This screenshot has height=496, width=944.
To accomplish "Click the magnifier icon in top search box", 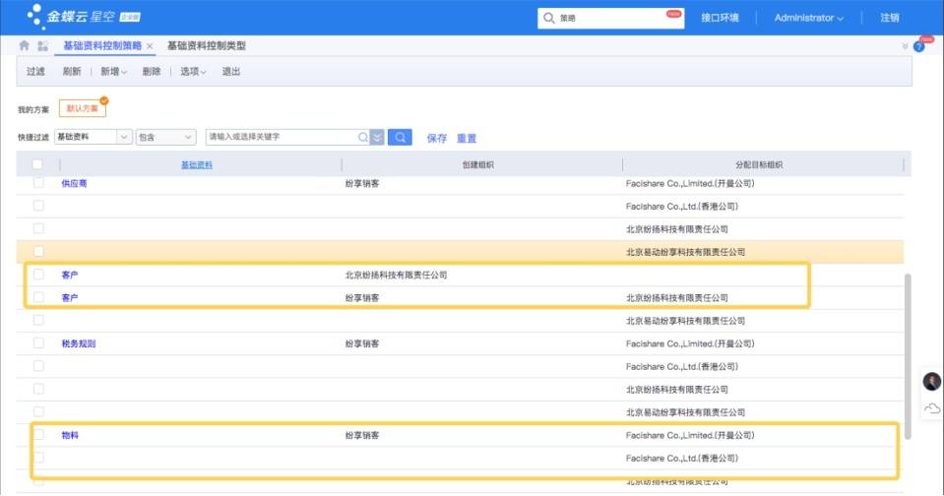I will tap(548, 18).
